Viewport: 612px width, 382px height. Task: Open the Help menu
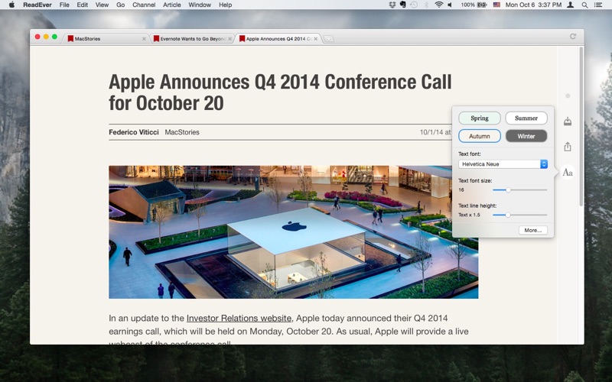[x=225, y=5]
